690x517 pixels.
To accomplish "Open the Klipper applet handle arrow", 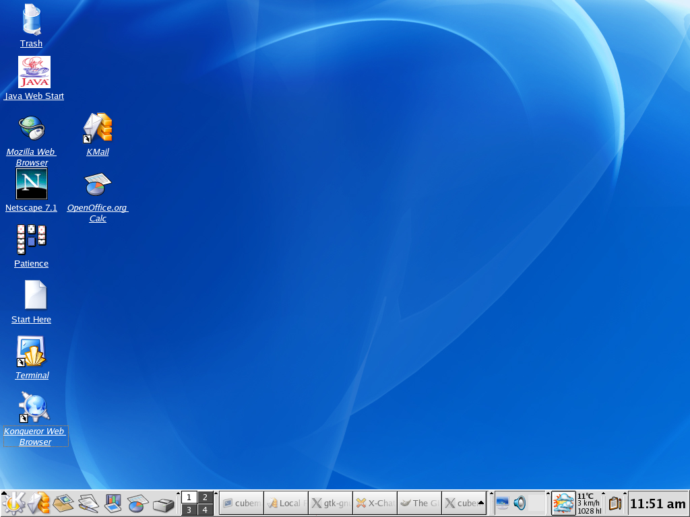I will tap(604, 493).
